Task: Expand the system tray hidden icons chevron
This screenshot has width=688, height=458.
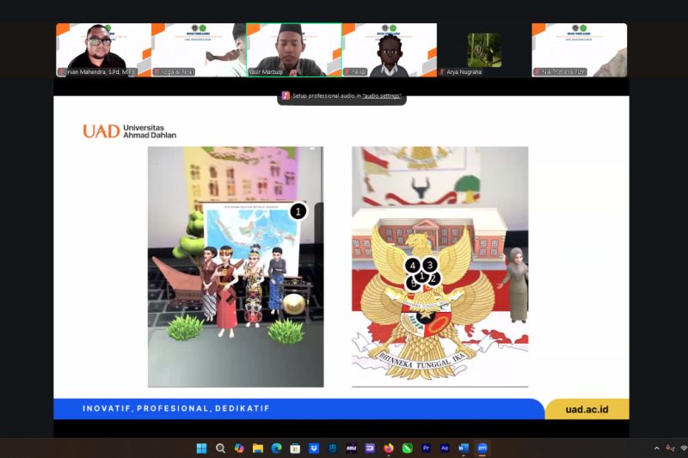Action: [x=656, y=448]
